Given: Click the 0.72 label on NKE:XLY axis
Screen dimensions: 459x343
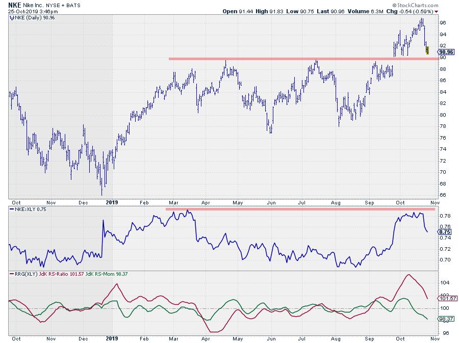Looking at the screenshot, I should coord(445,249).
